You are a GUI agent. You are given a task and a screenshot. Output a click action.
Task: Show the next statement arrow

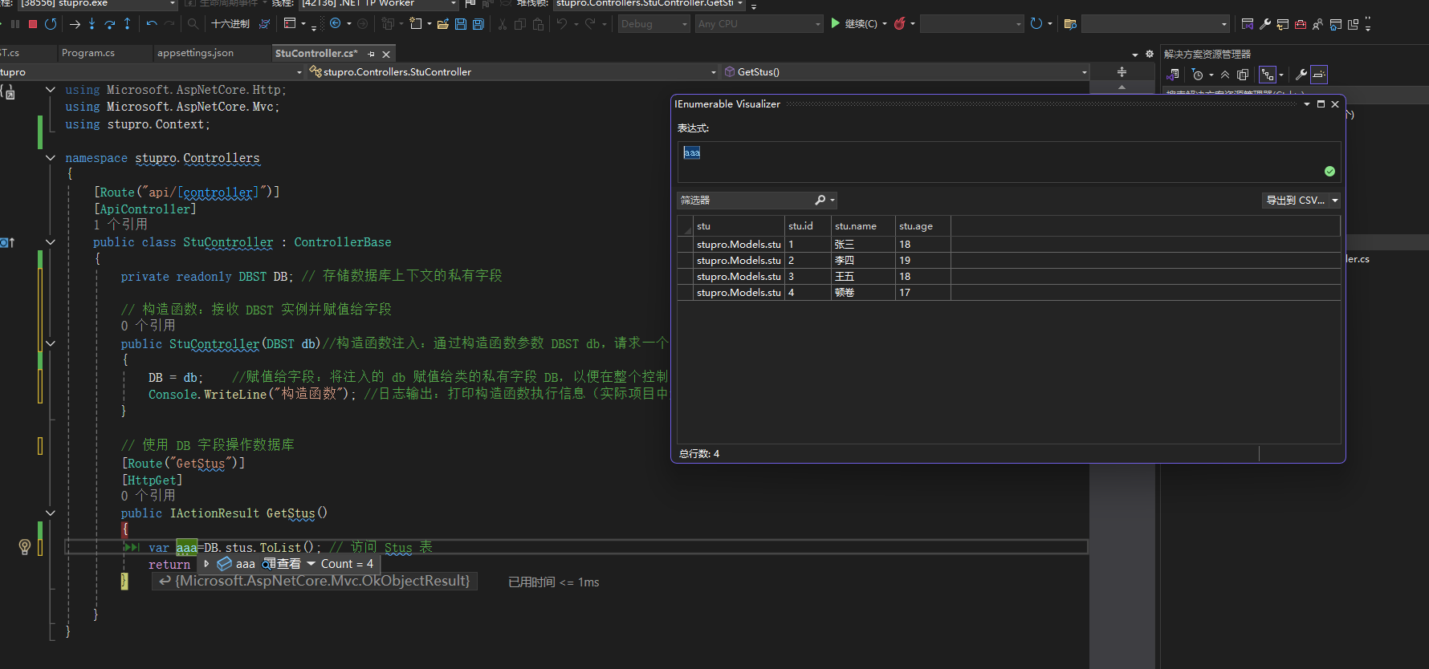click(x=75, y=24)
